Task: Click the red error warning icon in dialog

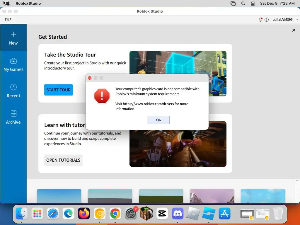Action: point(102,96)
